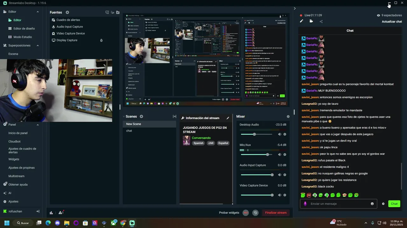Select the New Scene scene
This screenshot has width=407, height=228.
(149, 124)
